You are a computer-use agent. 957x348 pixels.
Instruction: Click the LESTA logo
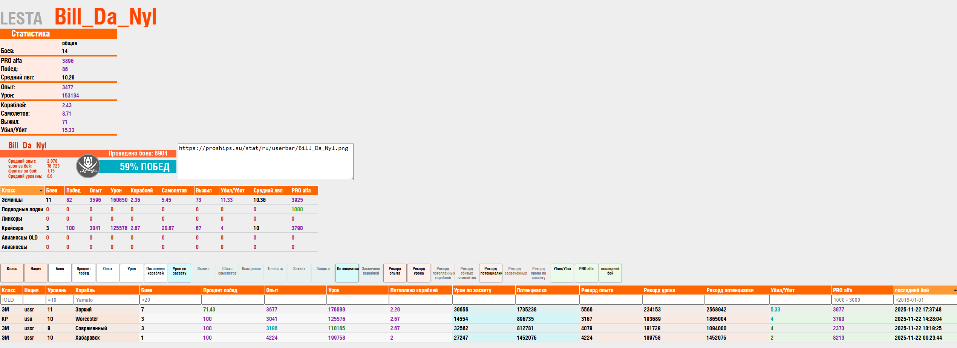point(21,18)
